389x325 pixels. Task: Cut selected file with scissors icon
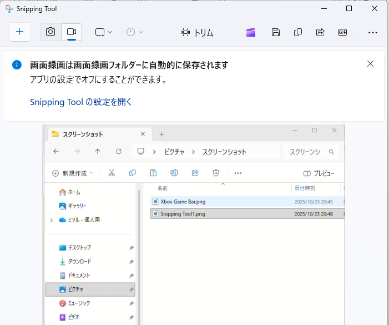point(112,173)
